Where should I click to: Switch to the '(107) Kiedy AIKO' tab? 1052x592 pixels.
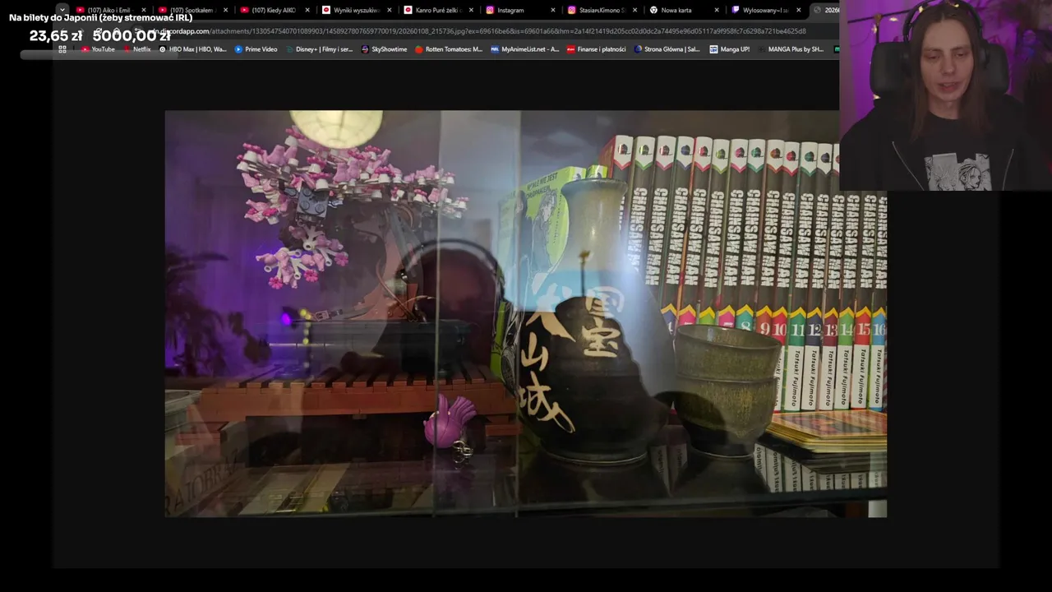[x=274, y=10]
